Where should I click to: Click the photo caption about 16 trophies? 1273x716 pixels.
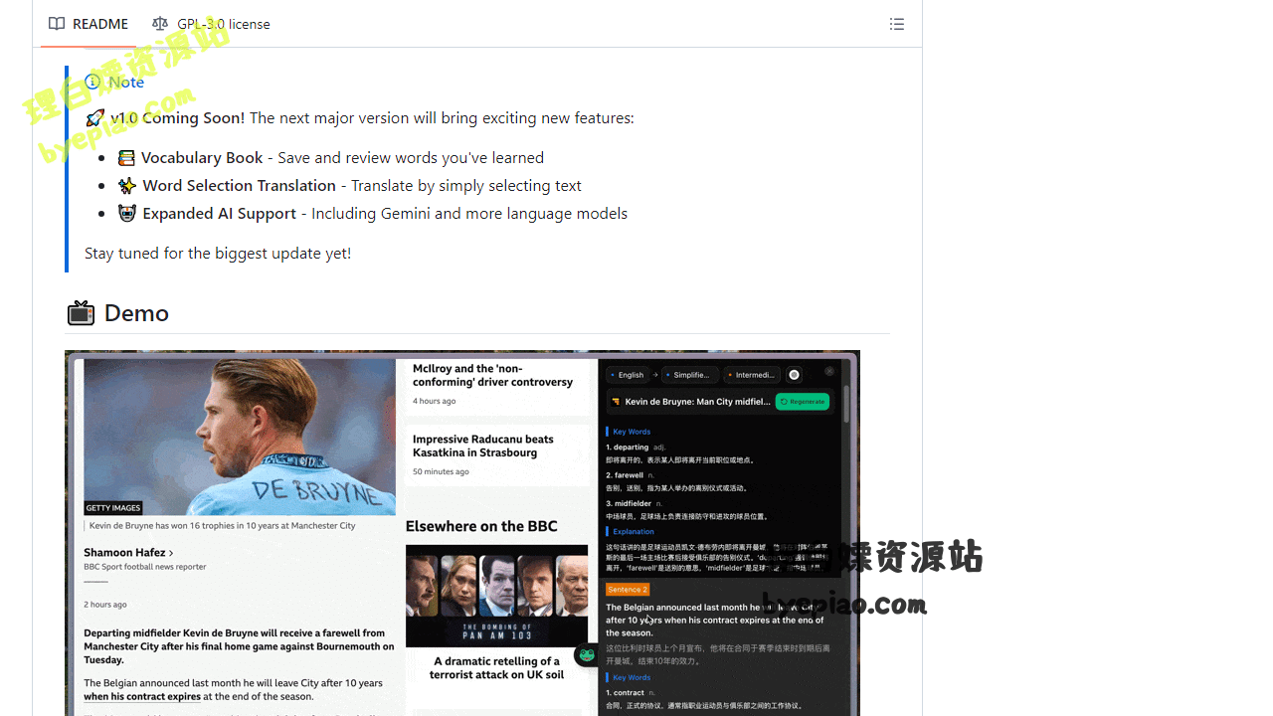coord(222,526)
